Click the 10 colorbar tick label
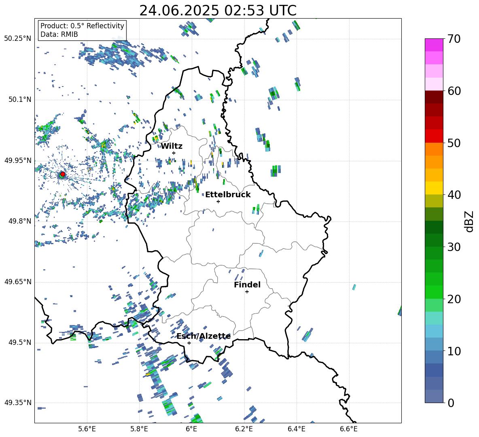 coord(454,351)
